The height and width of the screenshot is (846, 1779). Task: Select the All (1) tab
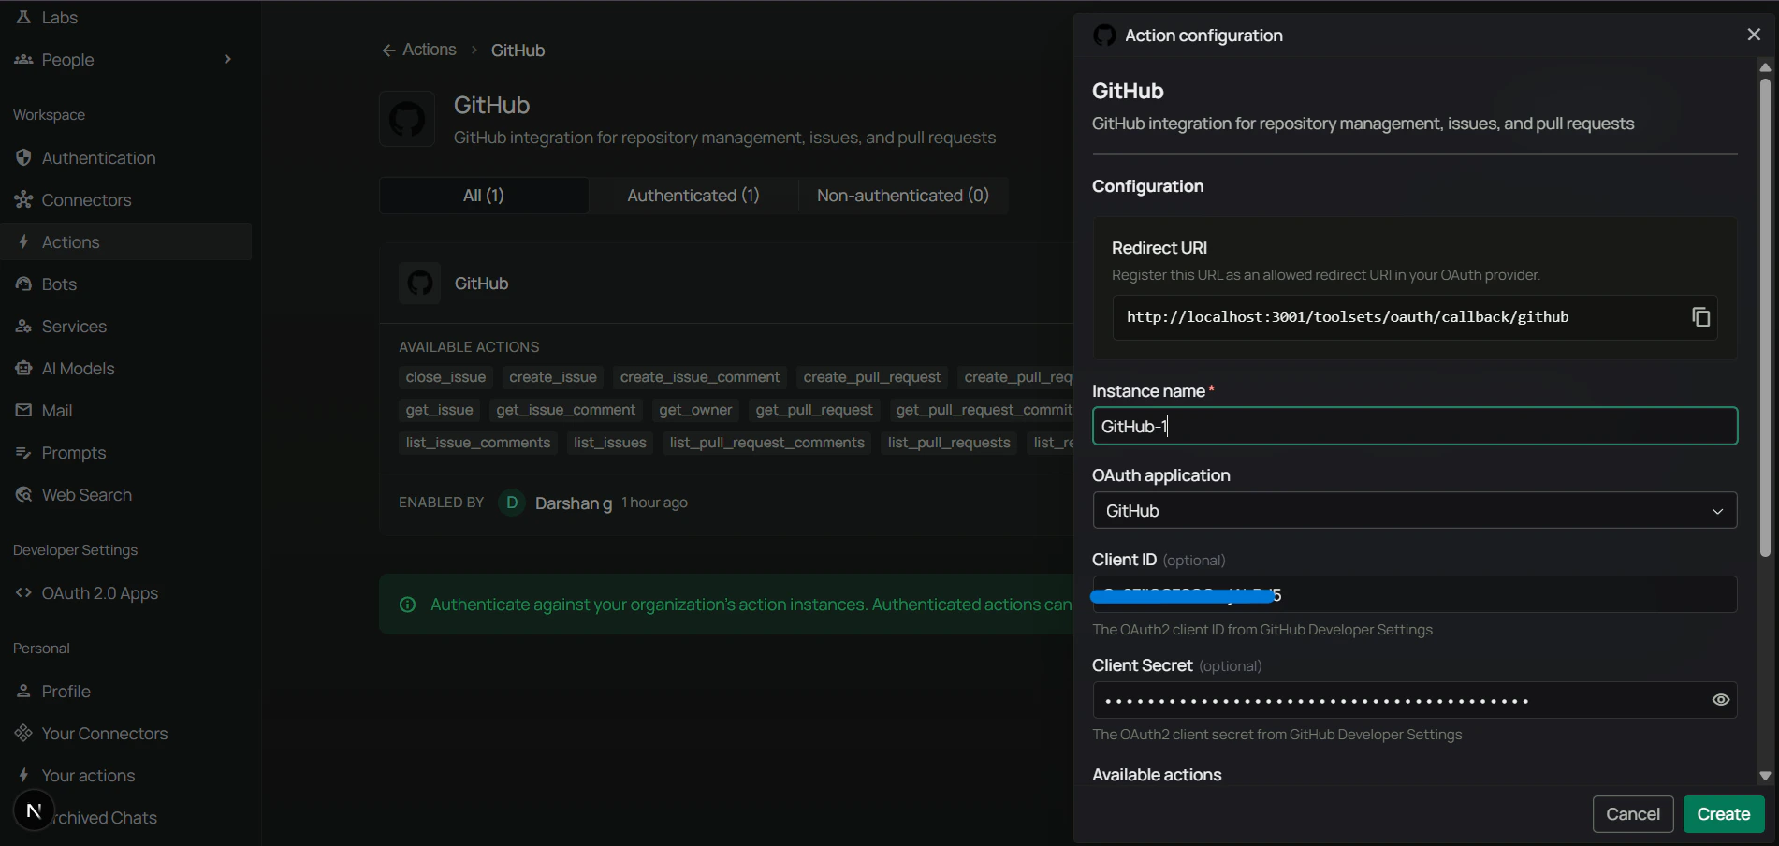pos(484,196)
